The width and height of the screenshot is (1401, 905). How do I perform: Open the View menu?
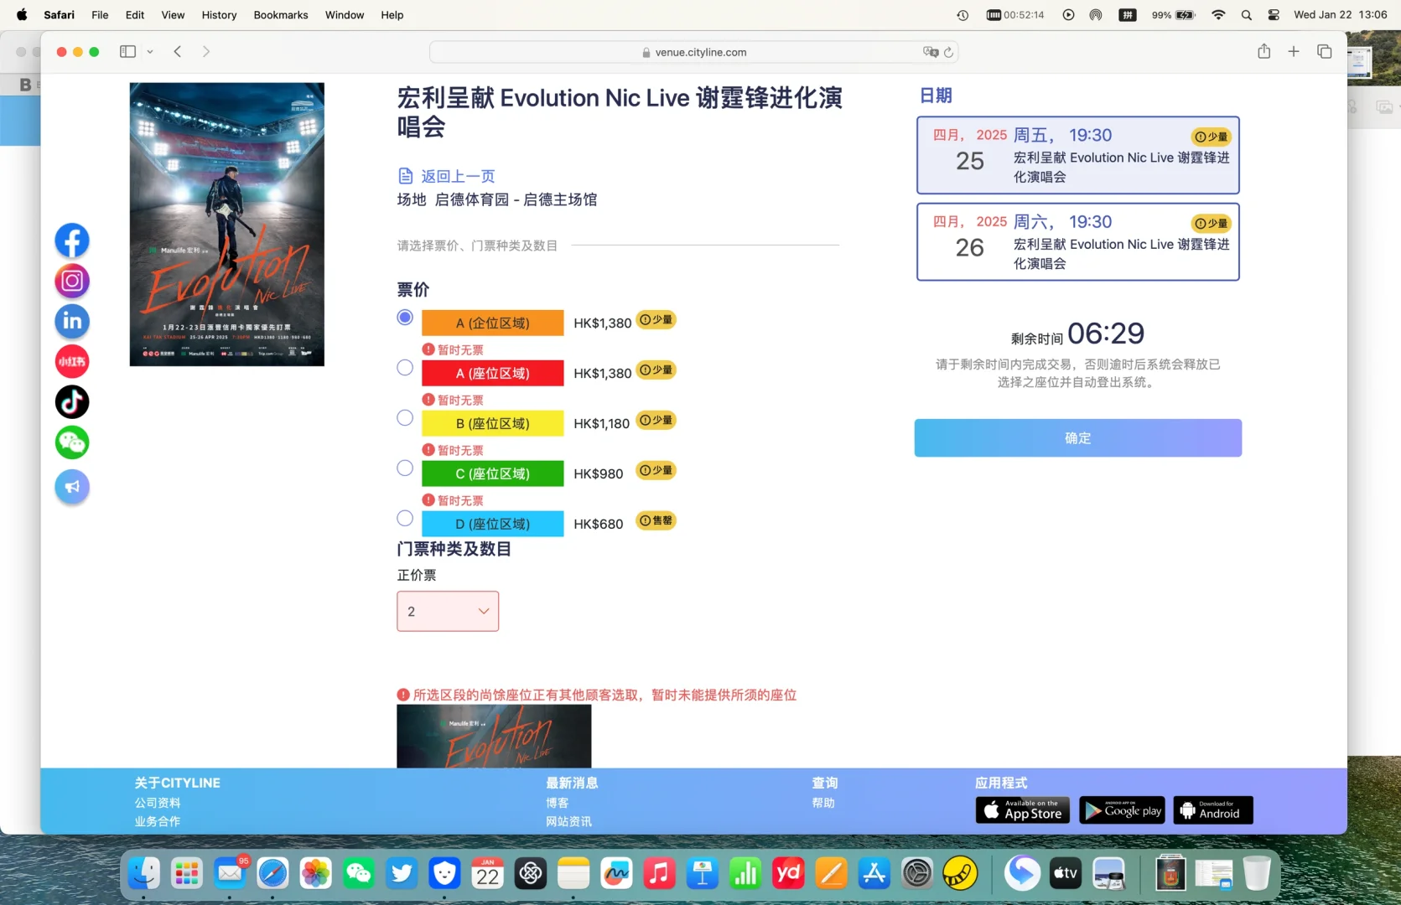(173, 15)
